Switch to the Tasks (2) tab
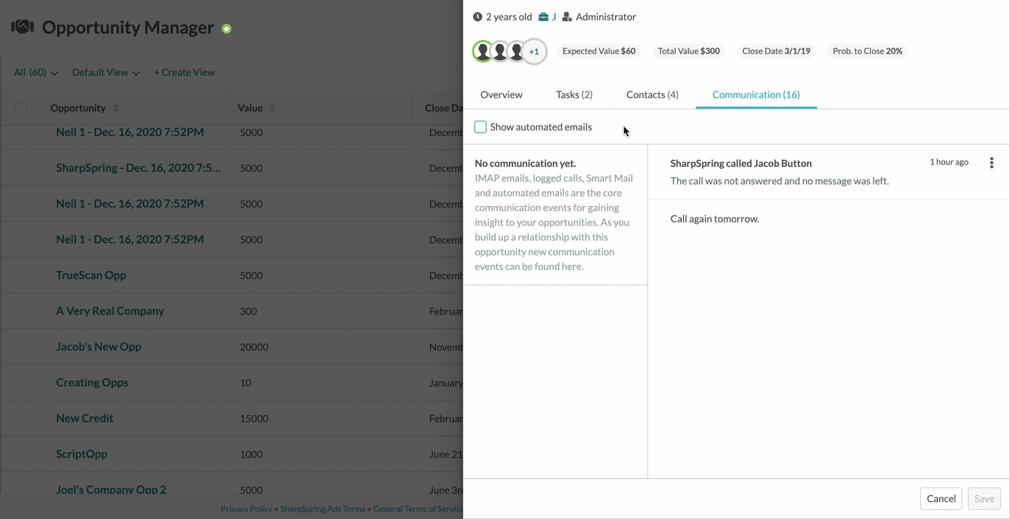The image size is (1010, 519). pos(574,95)
